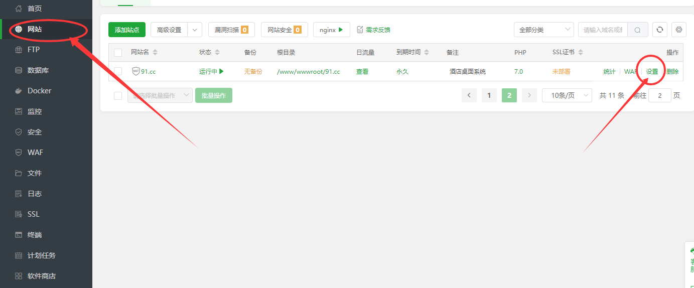Screen dimensions: 694x288
Task: Expand the arrow next to 高级设置
Action: [195, 30]
